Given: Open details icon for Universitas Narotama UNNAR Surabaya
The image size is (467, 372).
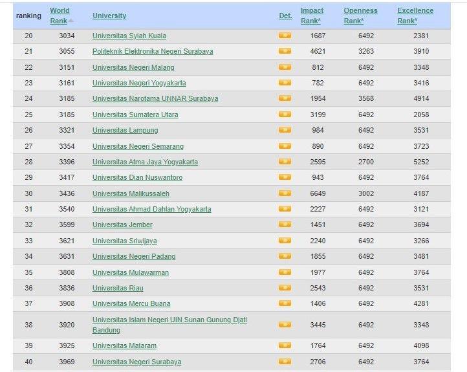Looking at the screenshot, I should pos(285,98).
